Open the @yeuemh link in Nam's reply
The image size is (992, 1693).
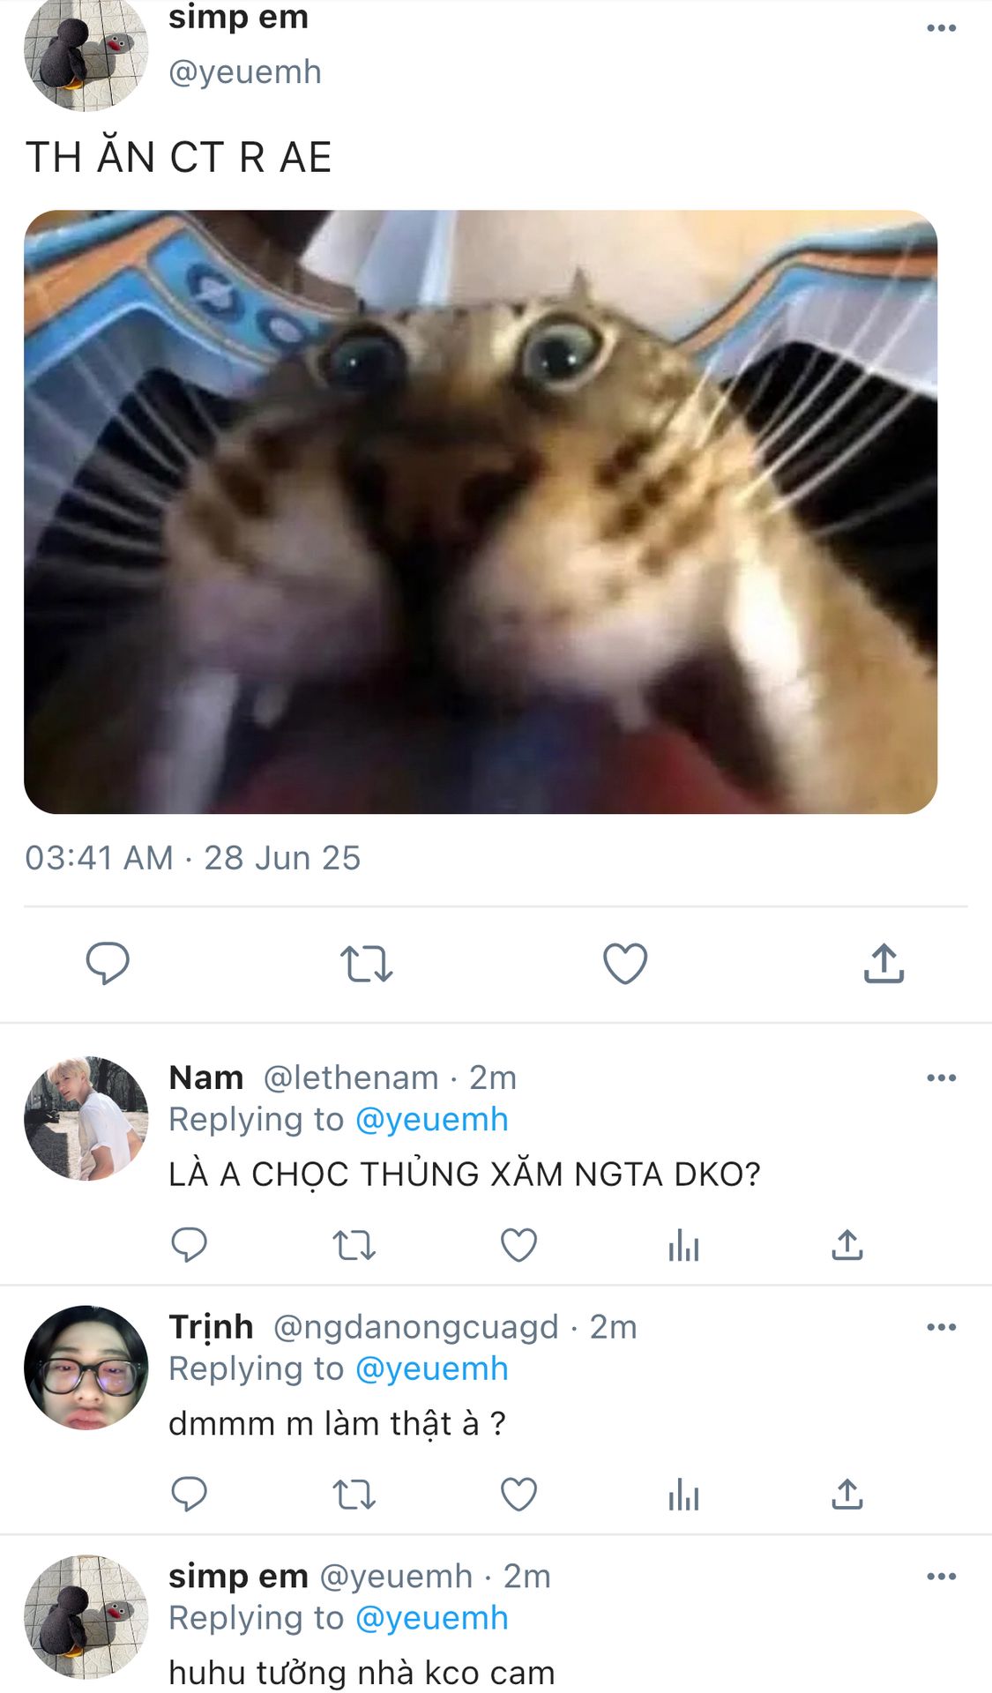[x=431, y=1119]
